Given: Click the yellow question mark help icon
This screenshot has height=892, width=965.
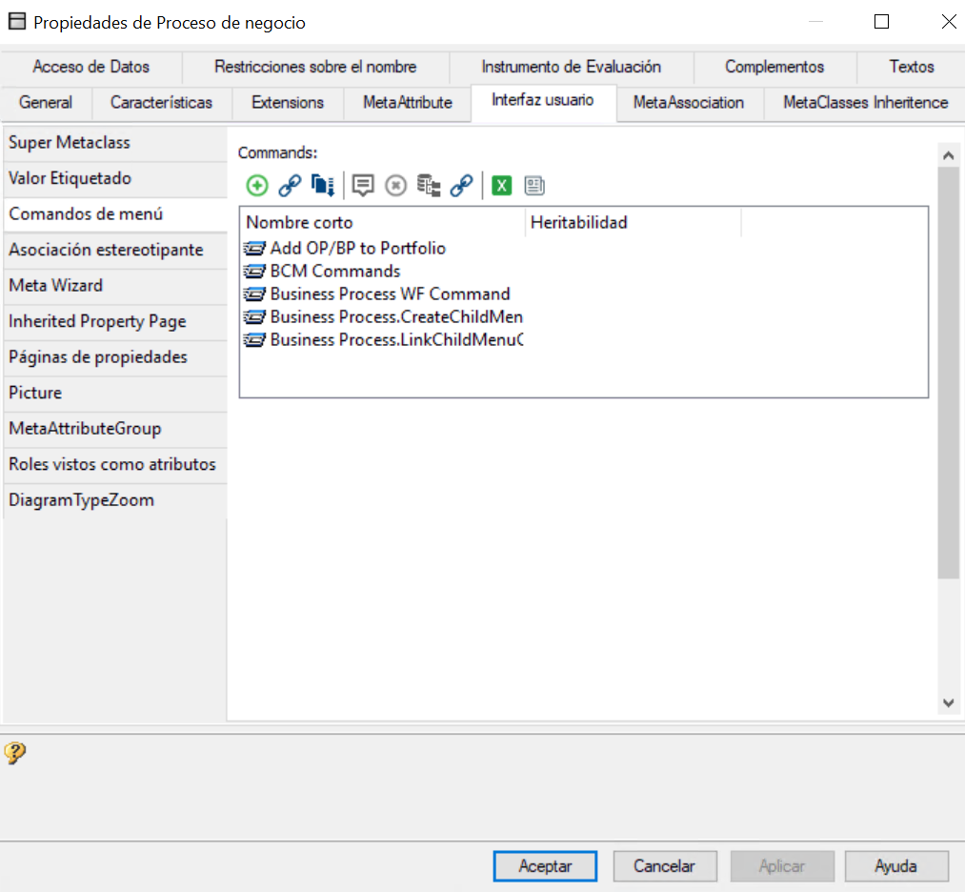Looking at the screenshot, I should coord(15,752).
